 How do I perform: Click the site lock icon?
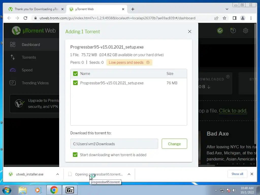coord(35,18)
